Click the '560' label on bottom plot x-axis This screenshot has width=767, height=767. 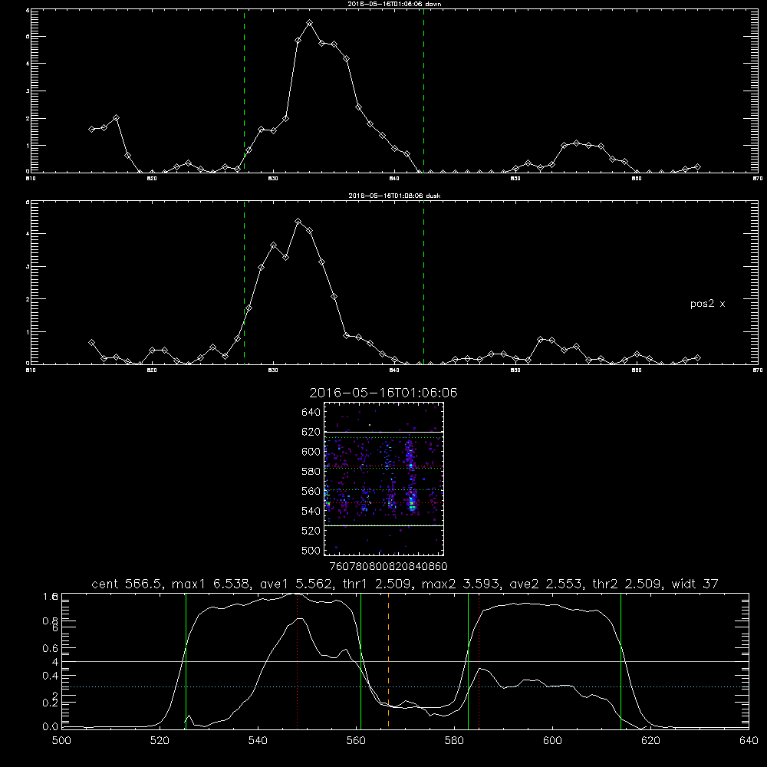click(356, 741)
